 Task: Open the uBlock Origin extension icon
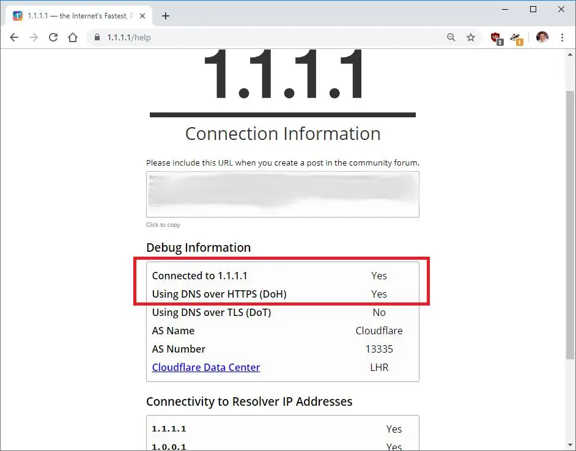(x=497, y=38)
